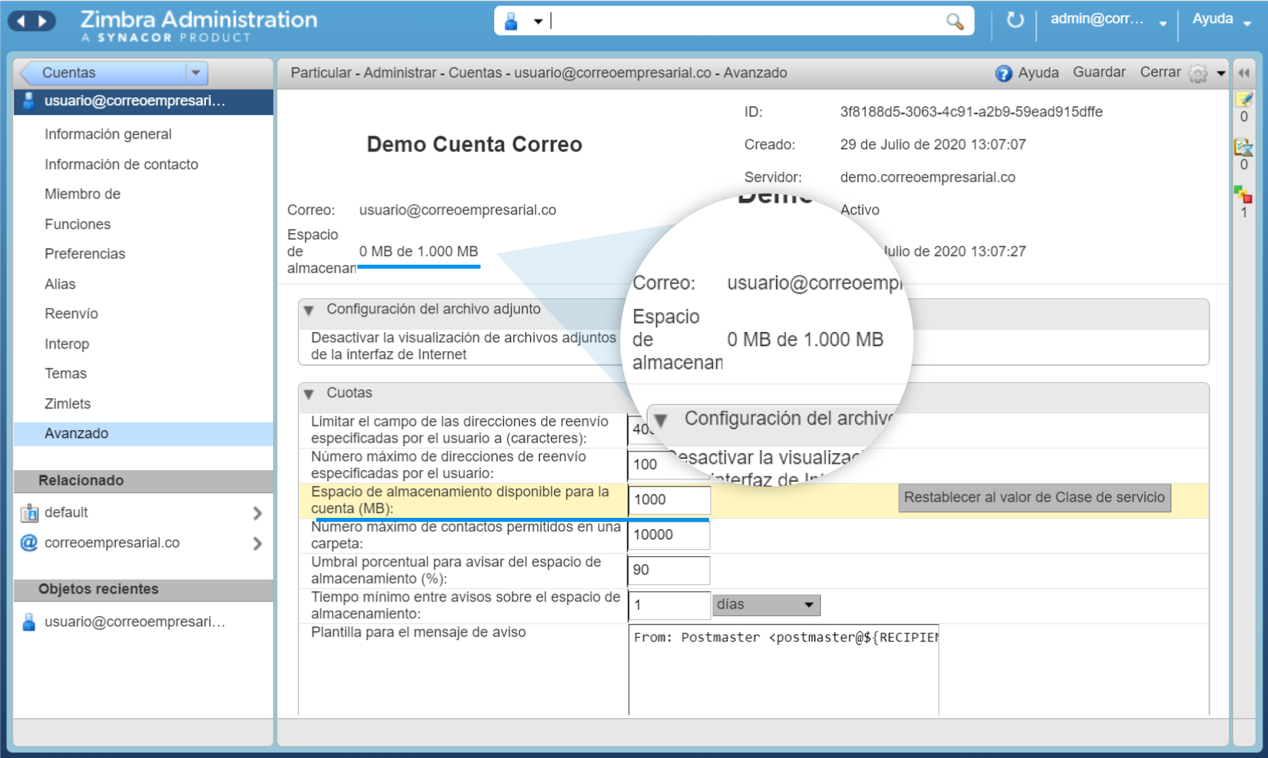Image resolution: width=1268 pixels, height=758 pixels.
Task: Open the pending tasks hourglass icon
Action: 1244,148
